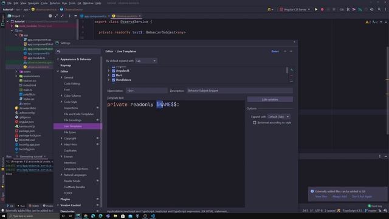Open the Problems tool window tab
Image resolution: width=389 pixels, height=219 pixels.
(48, 206)
